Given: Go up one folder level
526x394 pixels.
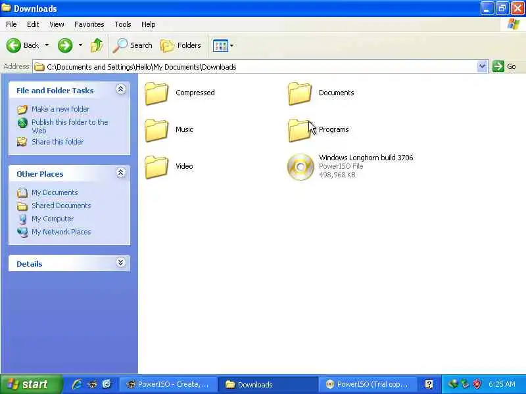Looking at the screenshot, I should pyautogui.click(x=97, y=45).
